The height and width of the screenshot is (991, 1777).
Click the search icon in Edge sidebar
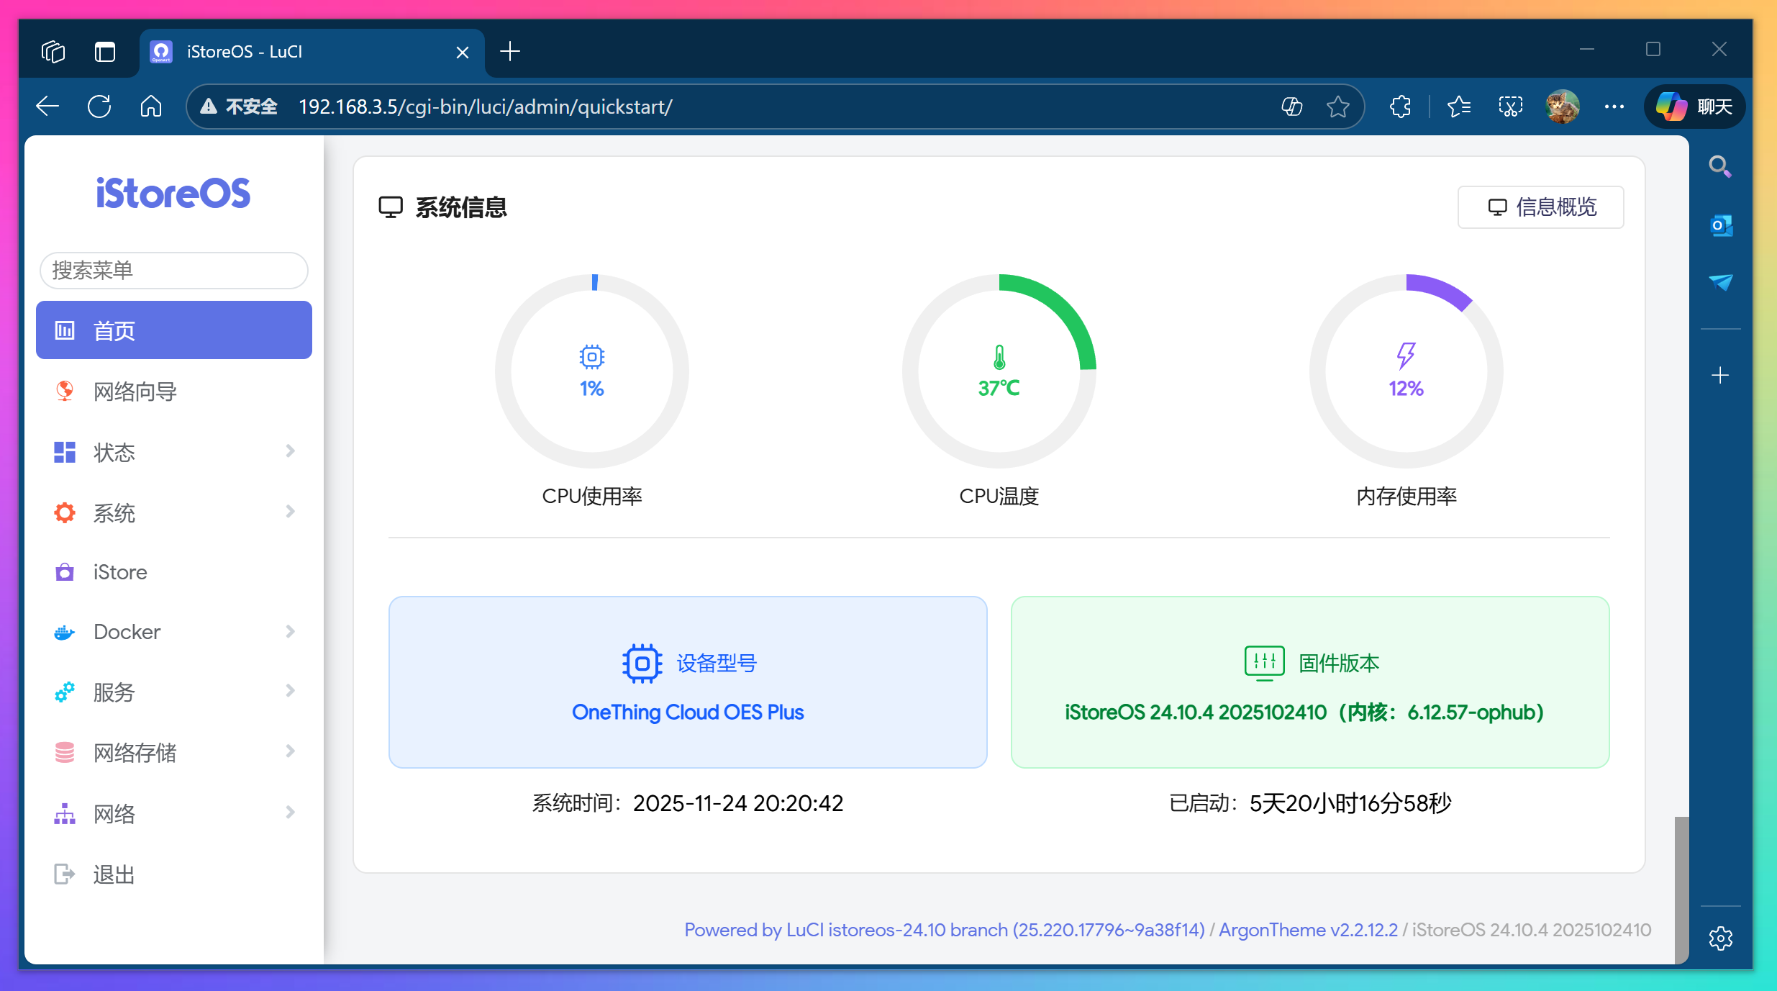[1721, 166]
